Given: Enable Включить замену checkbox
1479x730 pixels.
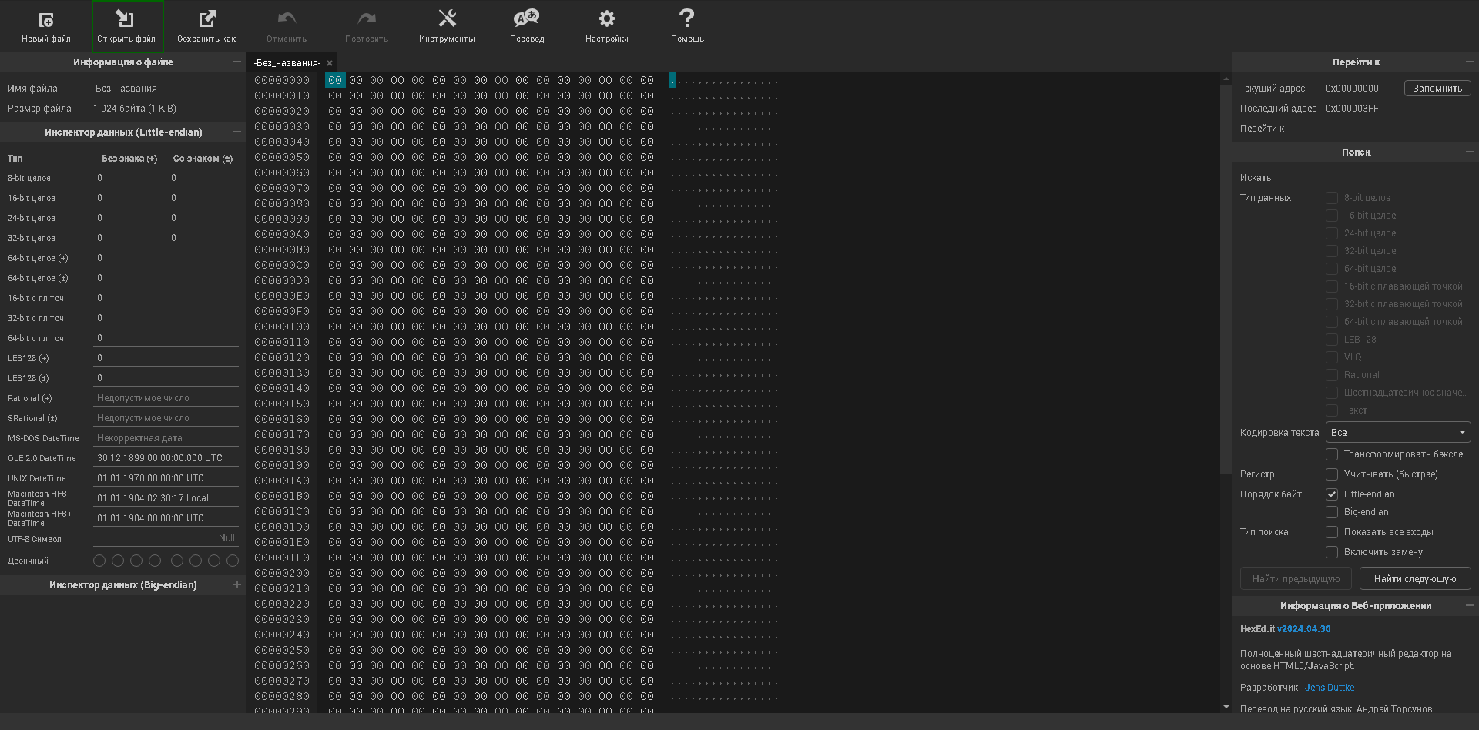Looking at the screenshot, I should (1332, 552).
